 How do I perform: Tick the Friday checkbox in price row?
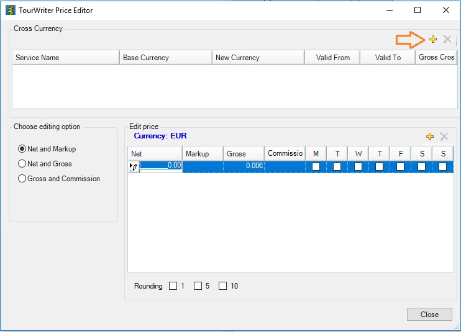click(x=400, y=166)
